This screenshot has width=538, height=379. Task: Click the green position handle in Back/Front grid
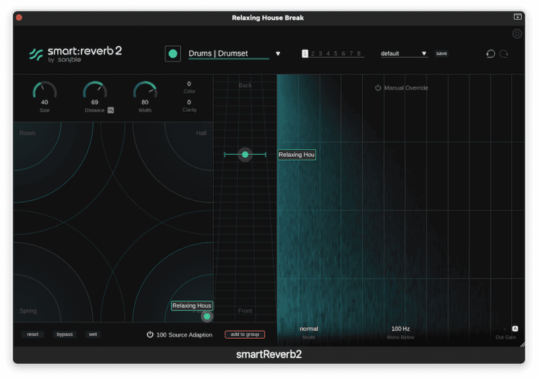[x=245, y=155]
